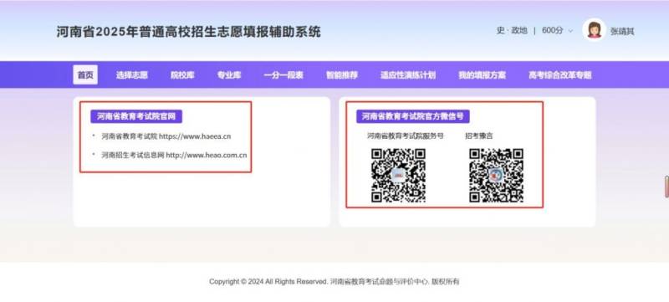Go to 选择志愿 in the navigation bar
The image size is (669, 302).
[132, 75]
